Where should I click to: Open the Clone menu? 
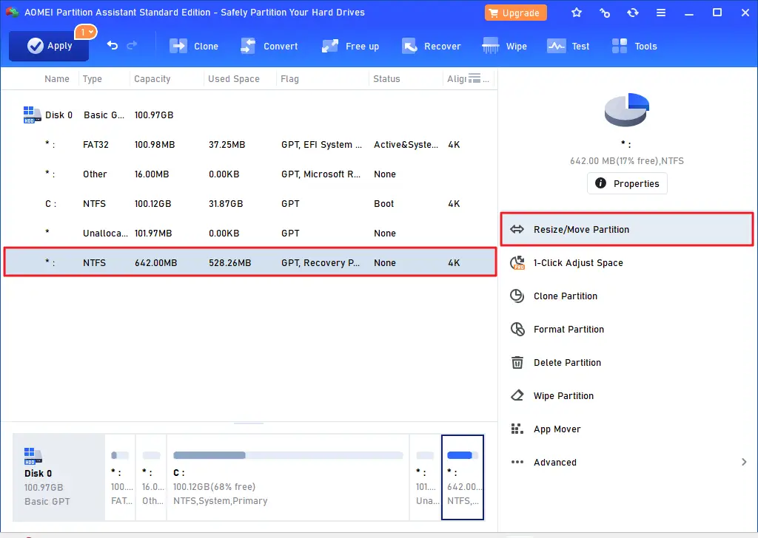click(194, 47)
